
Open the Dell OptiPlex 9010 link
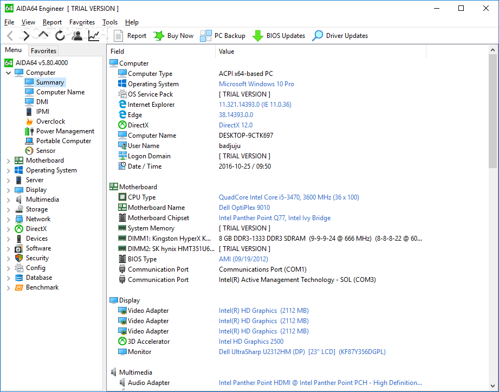click(x=244, y=207)
